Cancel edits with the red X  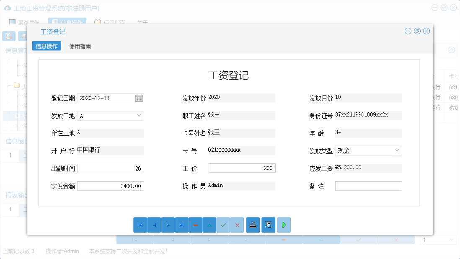click(237, 225)
